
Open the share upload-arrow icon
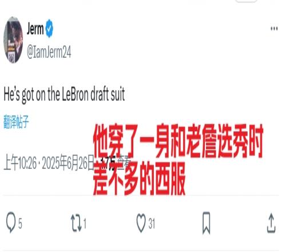tap(271, 223)
